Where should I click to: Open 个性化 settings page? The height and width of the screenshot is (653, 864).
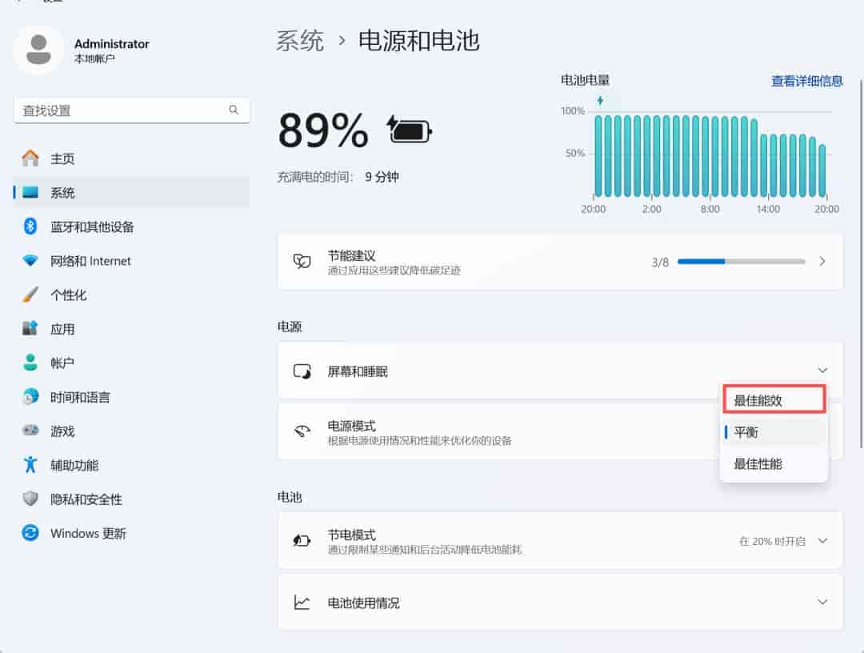[x=131, y=294]
